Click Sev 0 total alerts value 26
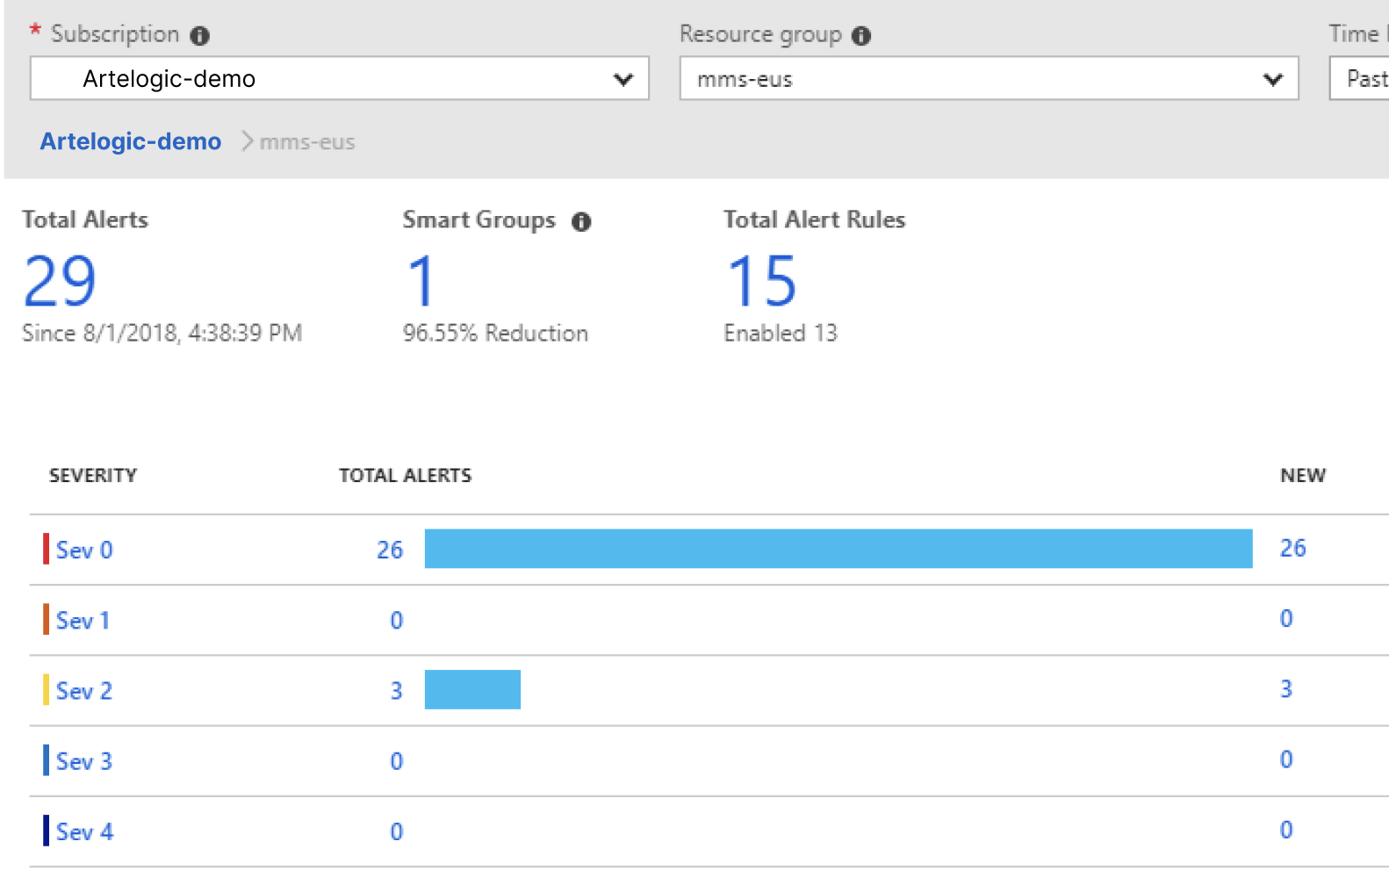 click(390, 550)
